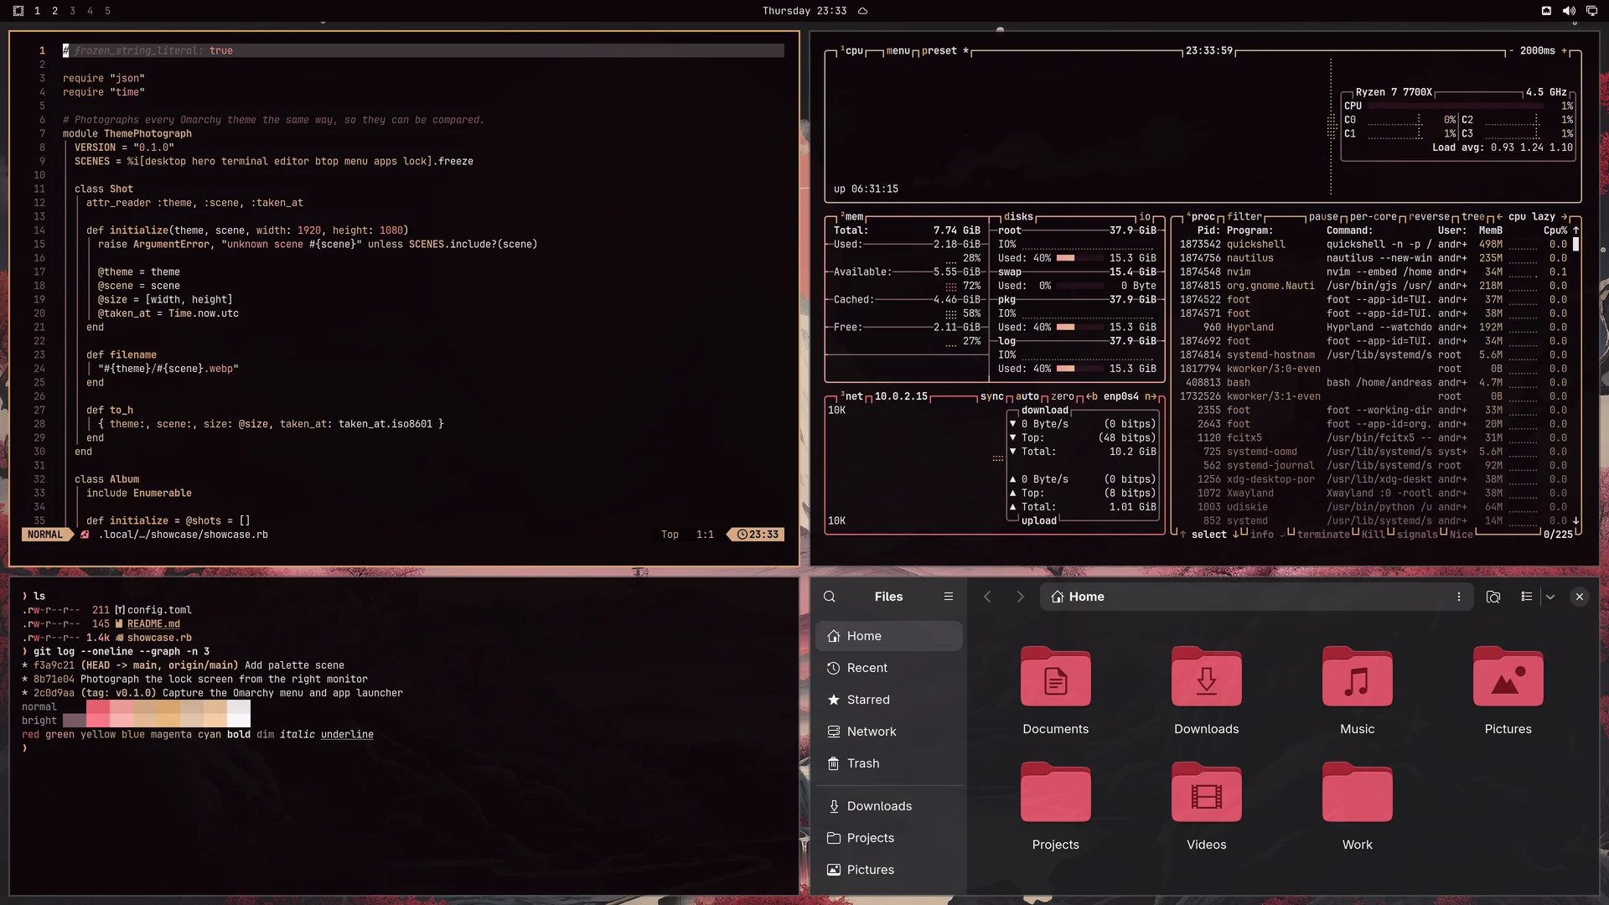Click btop net zero option
This screenshot has height=905, width=1609.
click(x=1063, y=397)
